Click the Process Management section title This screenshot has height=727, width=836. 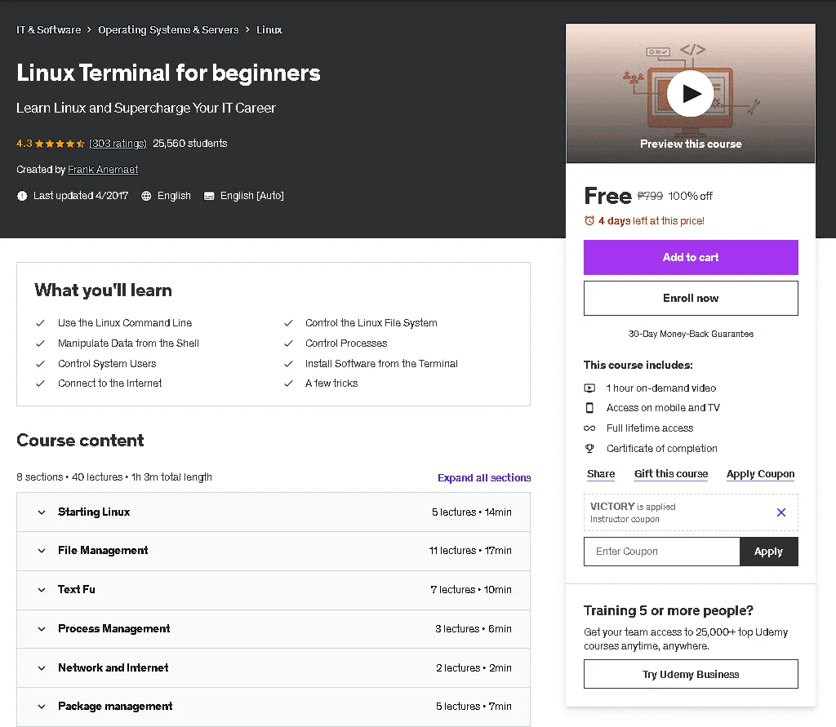(113, 629)
